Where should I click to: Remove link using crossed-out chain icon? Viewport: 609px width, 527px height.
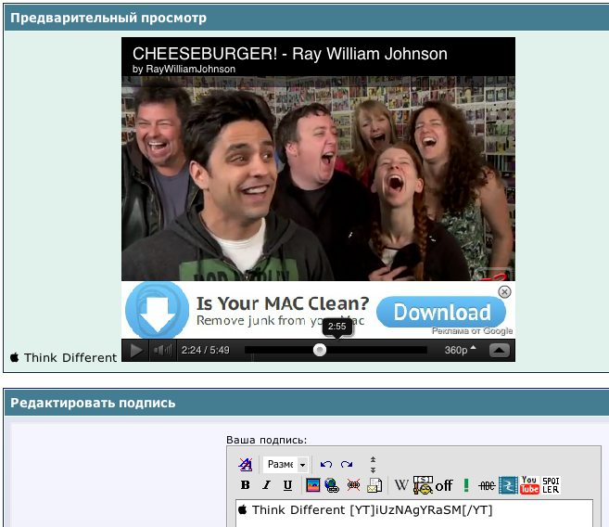coord(353,485)
